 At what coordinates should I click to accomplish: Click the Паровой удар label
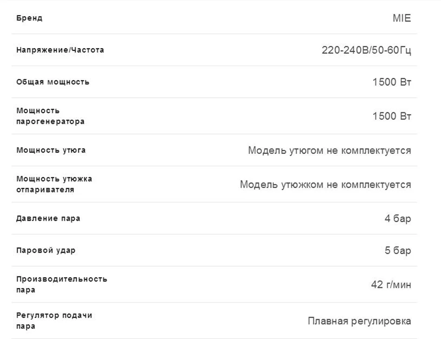pos(46,250)
